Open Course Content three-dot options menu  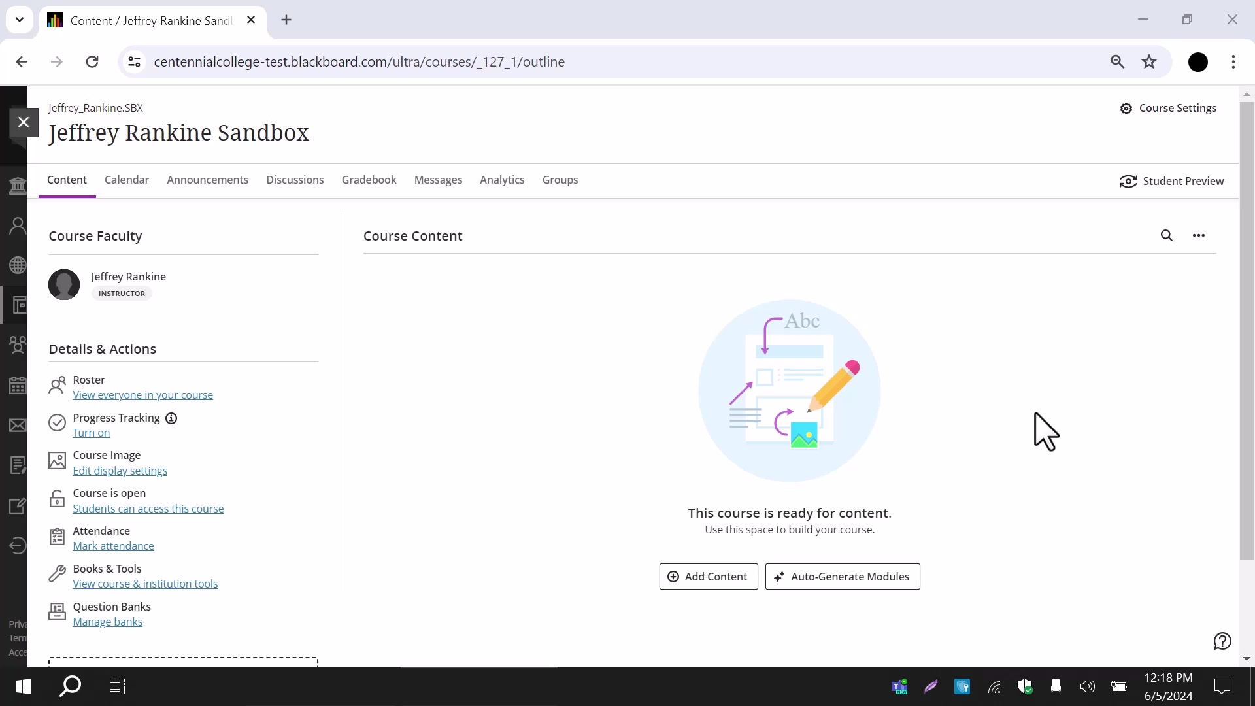pos(1198,235)
